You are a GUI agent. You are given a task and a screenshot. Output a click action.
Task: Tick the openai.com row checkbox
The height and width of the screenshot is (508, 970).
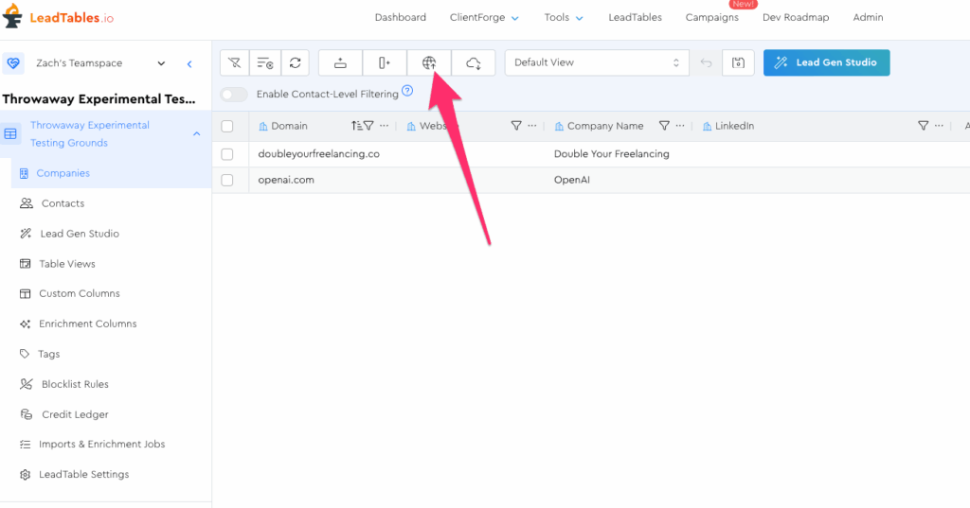227,180
